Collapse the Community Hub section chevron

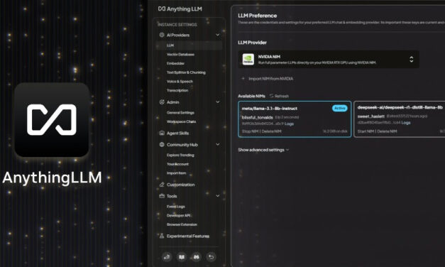(218, 145)
